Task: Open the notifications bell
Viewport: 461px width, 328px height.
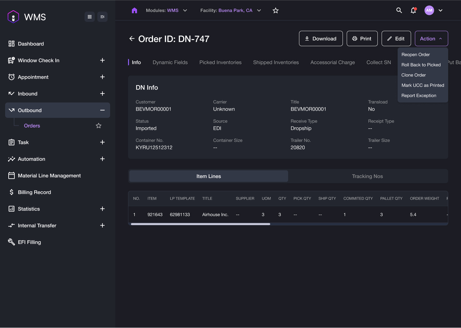Action: tap(413, 10)
